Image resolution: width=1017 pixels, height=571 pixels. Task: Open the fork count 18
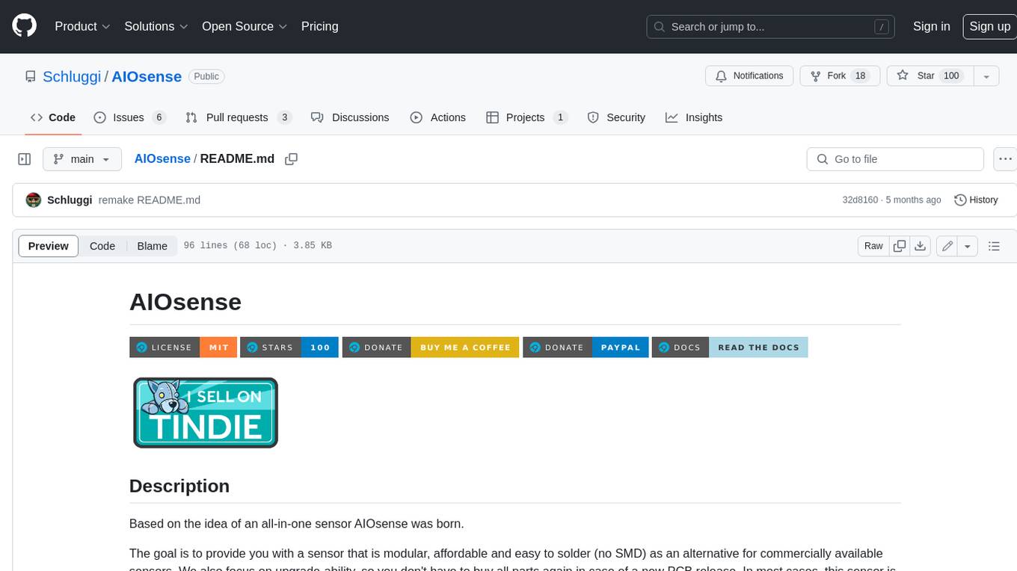pos(860,76)
